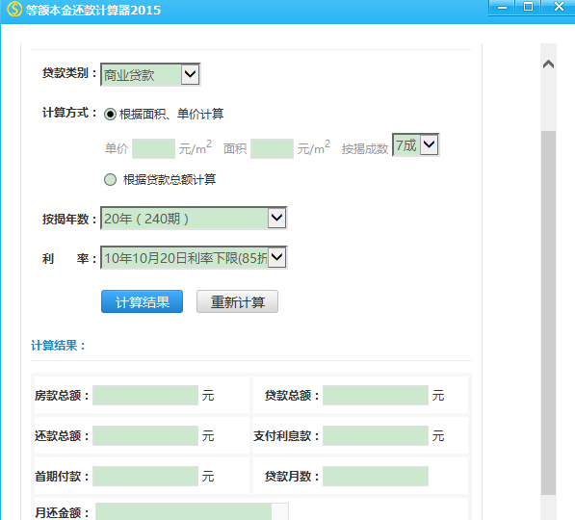Click the vertical scrollbar thumb
575x520 pixels.
[549, 313]
